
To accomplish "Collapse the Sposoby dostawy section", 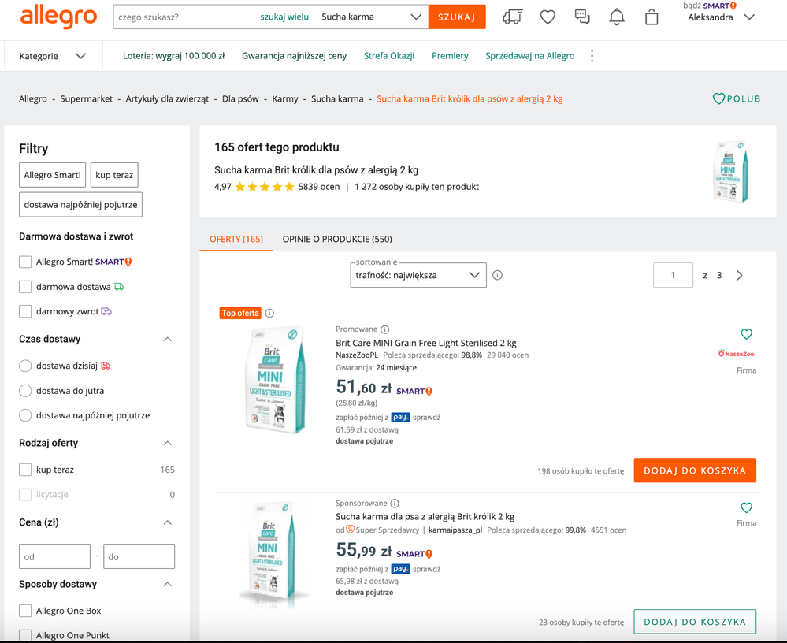I will pyautogui.click(x=168, y=584).
